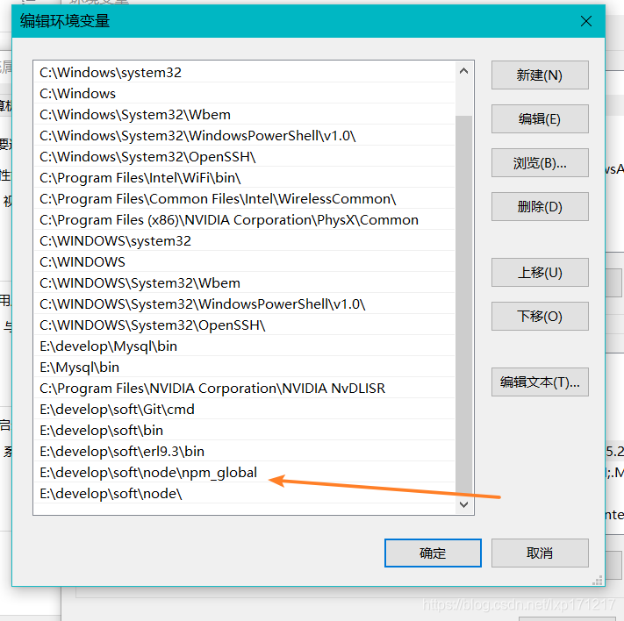Image resolution: width=624 pixels, height=621 pixels.
Task: Select C:\Windows\system32 entry
Action: click(x=244, y=73)
